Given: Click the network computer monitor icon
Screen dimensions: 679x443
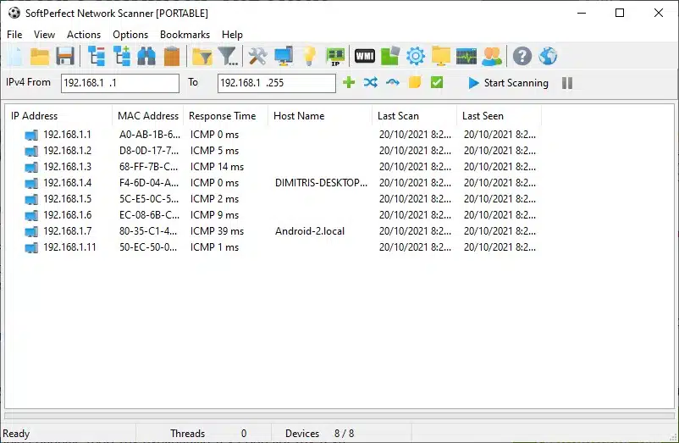Looking at the screenshot, I should pos(284,57).
